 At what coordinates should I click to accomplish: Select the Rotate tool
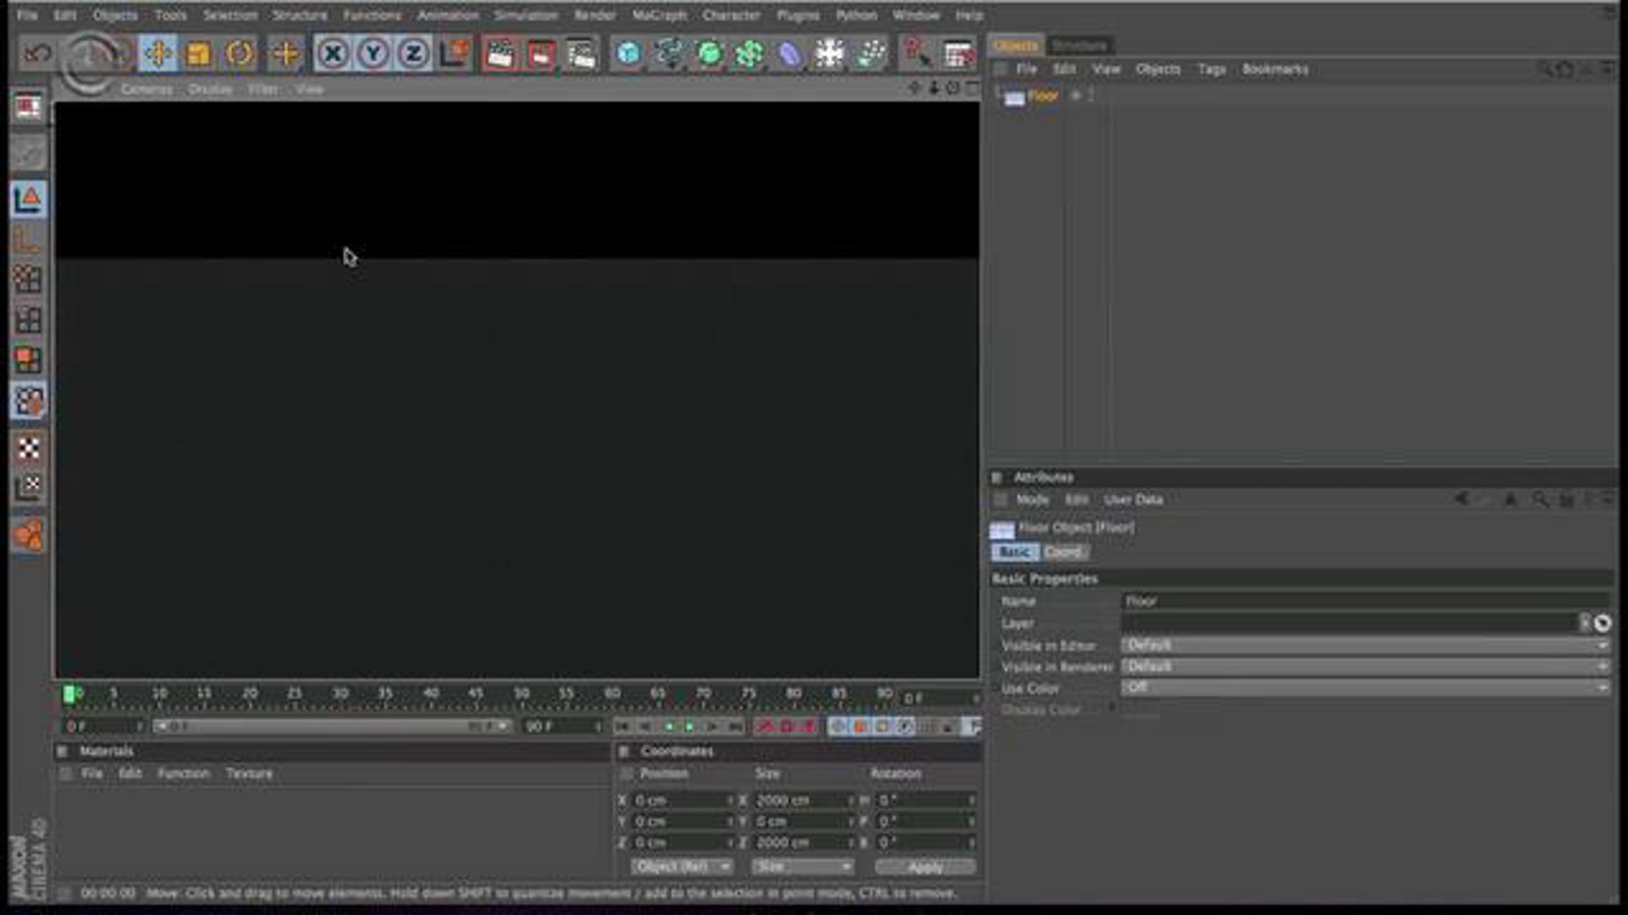(239, 53)
